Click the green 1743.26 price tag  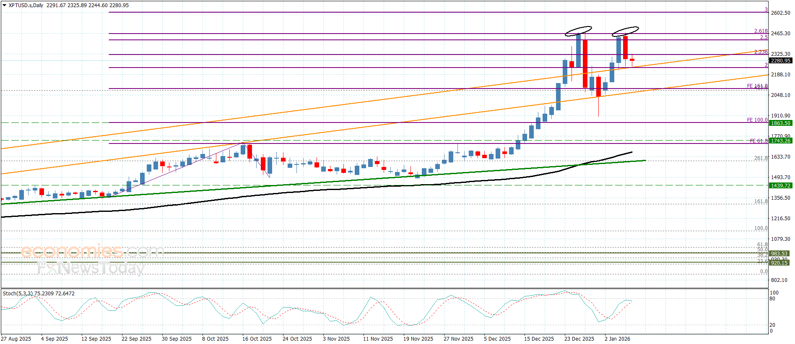point(780,141)
